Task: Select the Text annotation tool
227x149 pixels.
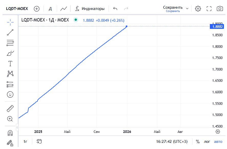Action: (10, 64)
